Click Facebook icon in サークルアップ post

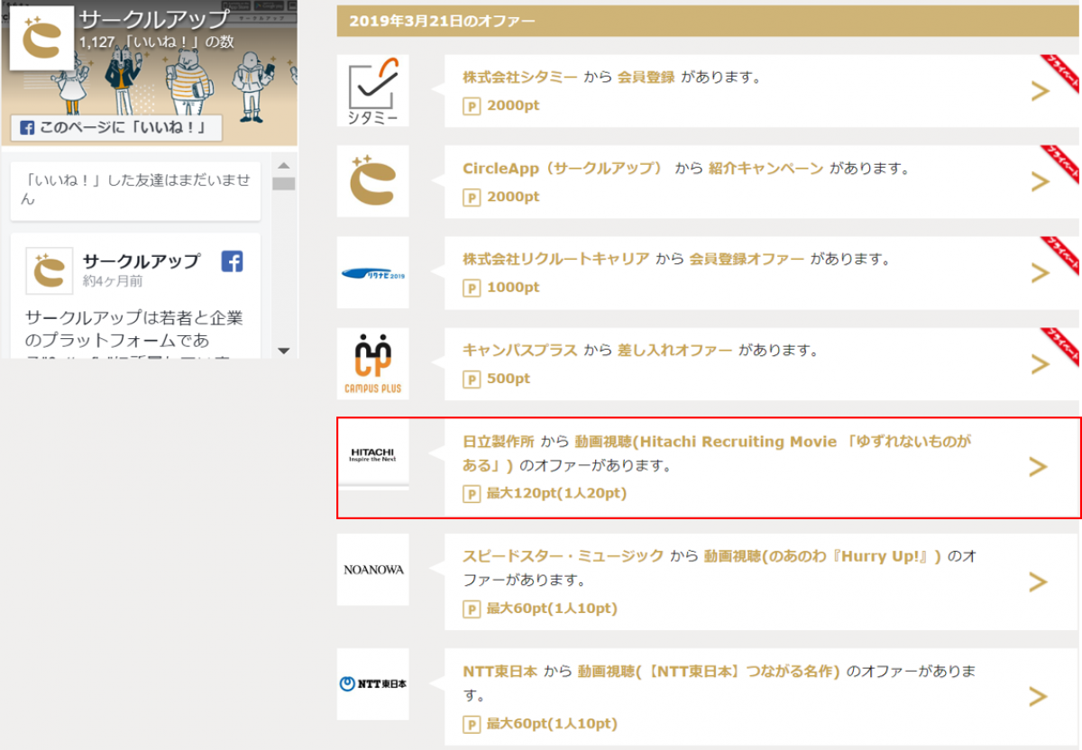pos(232,261)
